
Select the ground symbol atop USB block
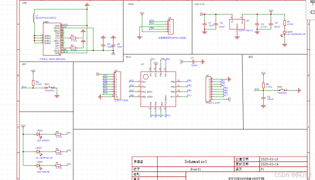click(x=87, y=4)
